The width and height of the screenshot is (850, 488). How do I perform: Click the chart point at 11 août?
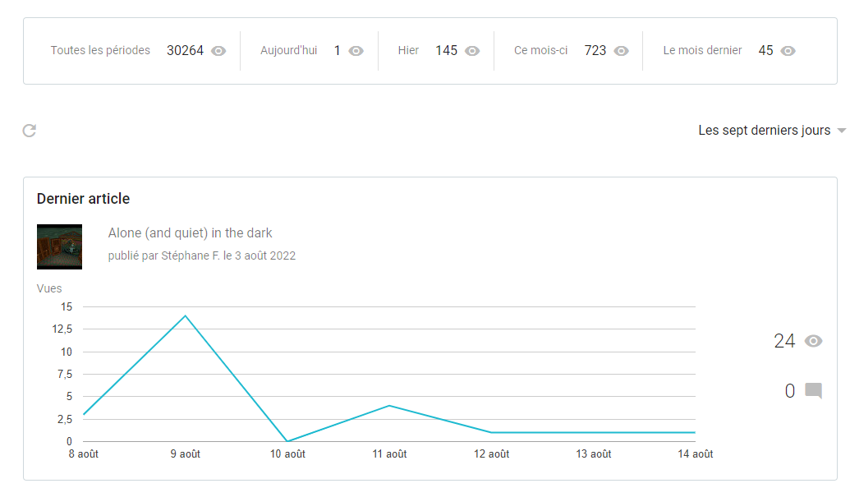click(389, 406)
